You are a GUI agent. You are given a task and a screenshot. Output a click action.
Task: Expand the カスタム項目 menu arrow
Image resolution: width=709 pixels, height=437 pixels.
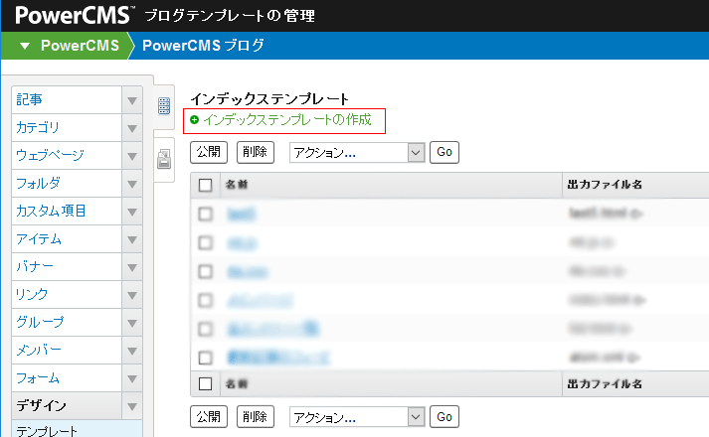(132, 212)
